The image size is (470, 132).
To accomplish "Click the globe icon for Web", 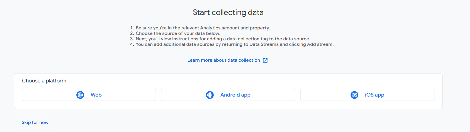I will [x=80, y=95].
